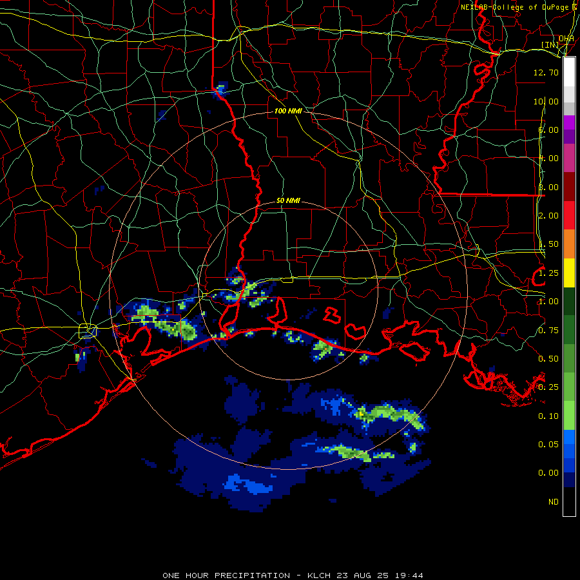Click the 0.05 value on the color scale
The height and width of the screenshot is (580, 580).
(548, 445)
